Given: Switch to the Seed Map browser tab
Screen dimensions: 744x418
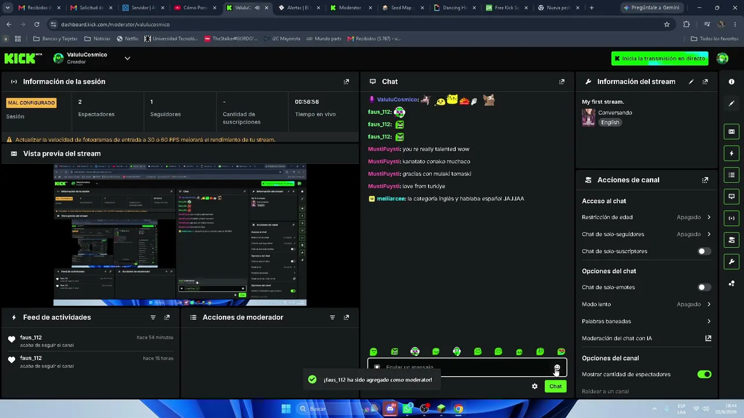Looking at the screenshot, I should coord(402,8).
